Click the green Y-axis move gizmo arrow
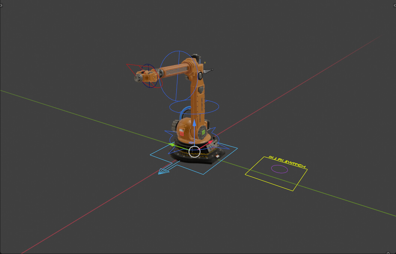This screenshot has width=396, height=254. [171, 144]
